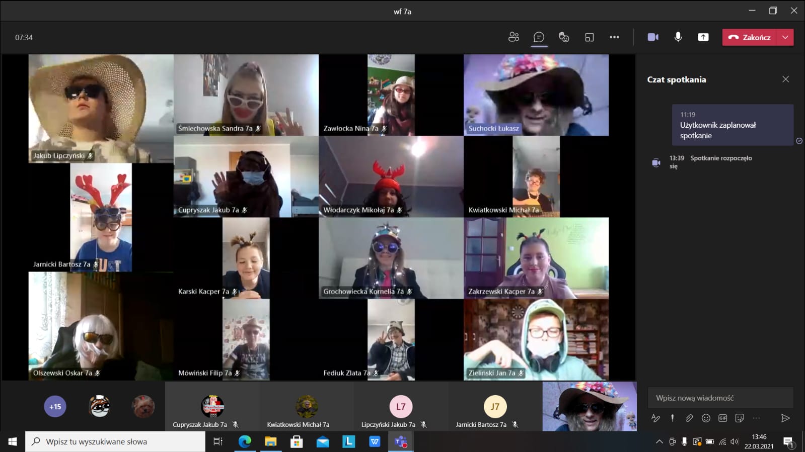805x452 pixels.
Task: Open volume control in system tray
Action: coord(735,441)
